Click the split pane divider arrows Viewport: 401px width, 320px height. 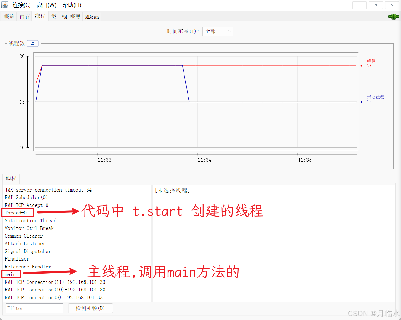tap(152, 190)
